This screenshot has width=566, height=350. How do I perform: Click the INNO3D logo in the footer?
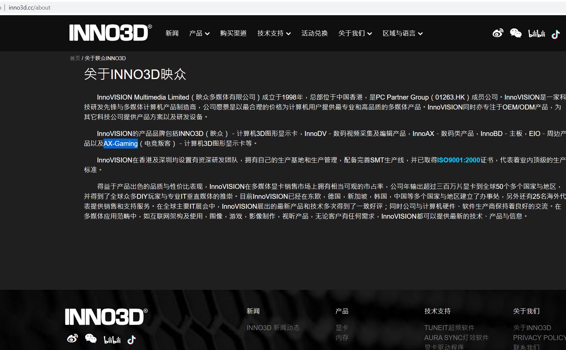(106, 317)
